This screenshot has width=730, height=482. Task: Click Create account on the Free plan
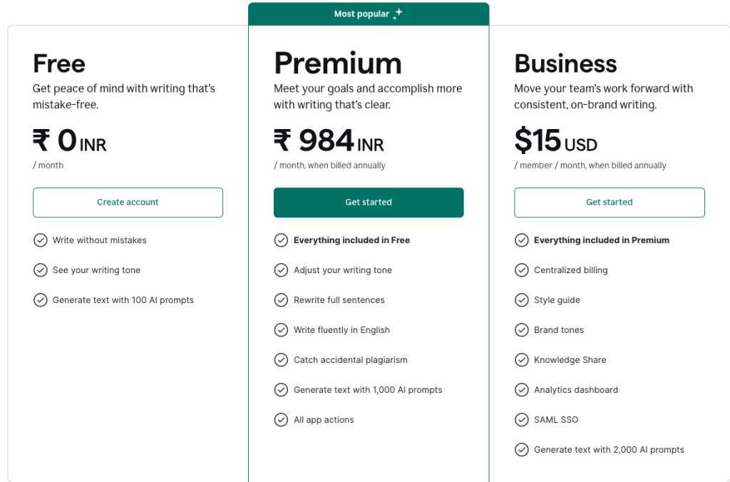128,202
